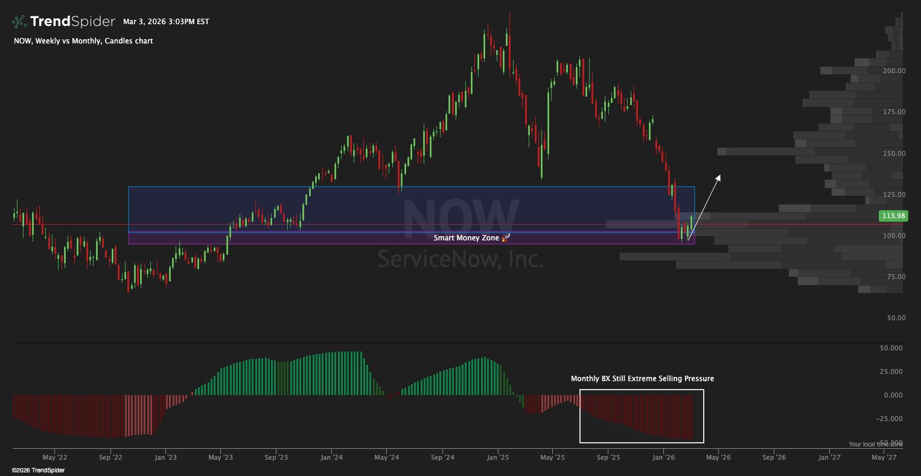921x476 pixels.
Task: Select the green 113.98 current price tag
Action: pos(893,216)
